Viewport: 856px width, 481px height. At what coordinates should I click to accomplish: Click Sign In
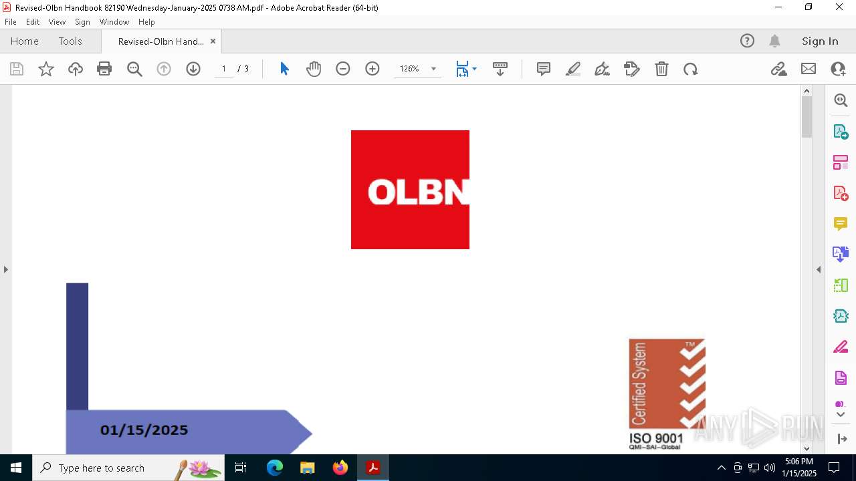[820, 41]
